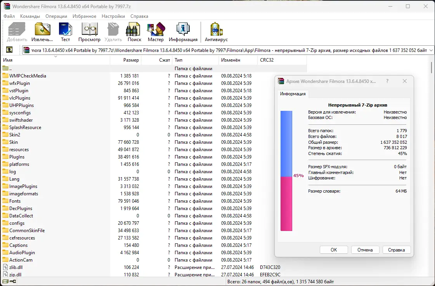435x286 pixels.
Task: Select the vlcPlugins folder icon
Action: pos(5,98)
